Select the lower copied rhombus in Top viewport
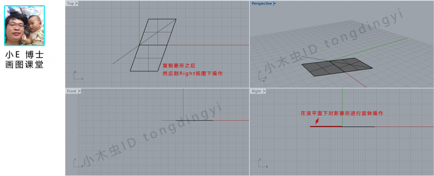The height and width of the screenshot is (176, 434). click(149, 58)
